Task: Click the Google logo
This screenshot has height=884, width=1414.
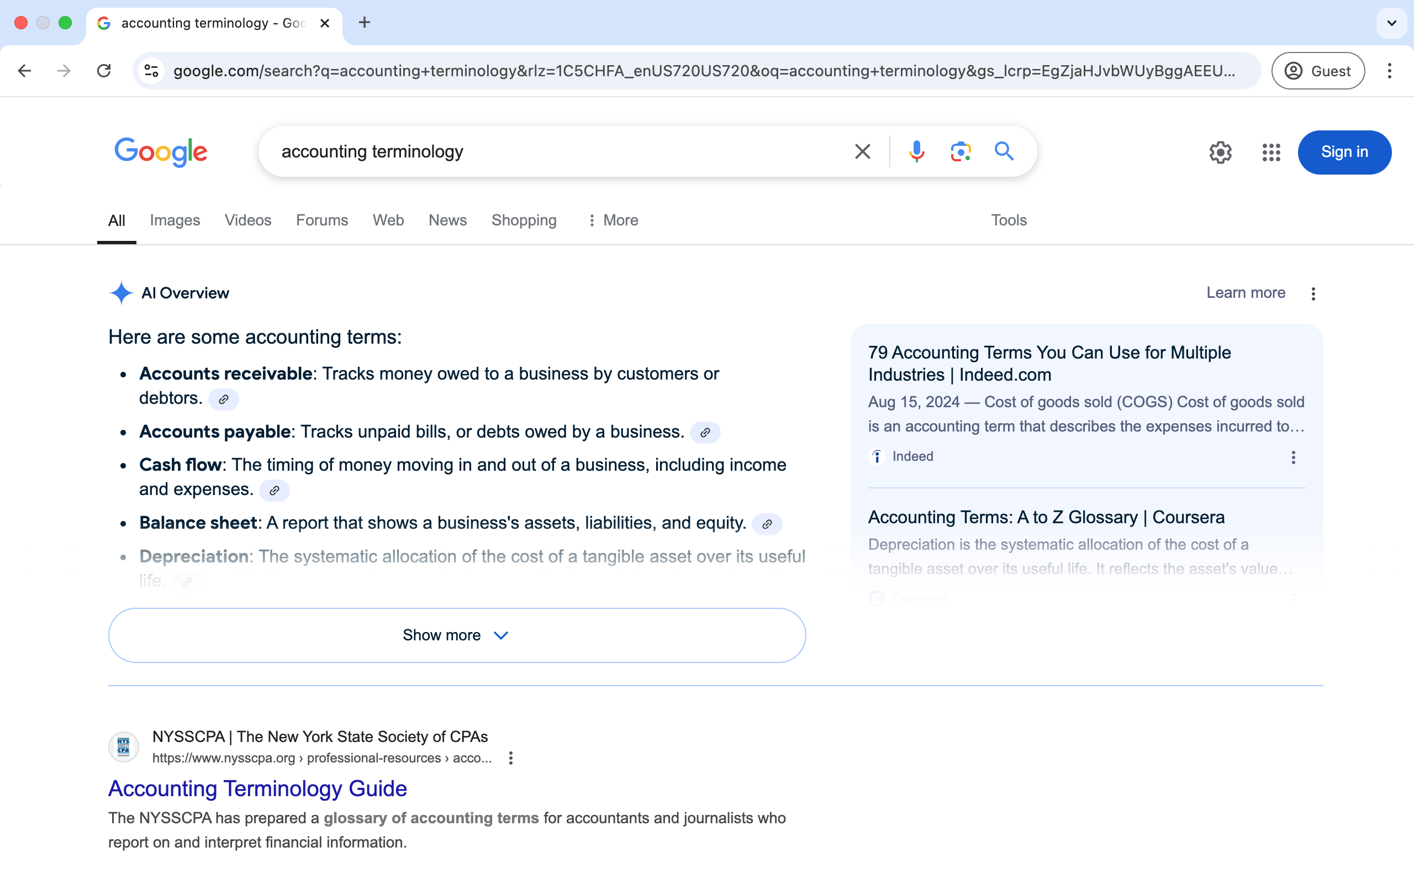Action: point(161,151)
